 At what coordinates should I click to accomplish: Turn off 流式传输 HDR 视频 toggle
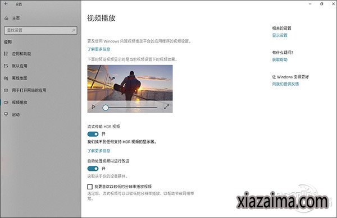click(x=93, y=134)
